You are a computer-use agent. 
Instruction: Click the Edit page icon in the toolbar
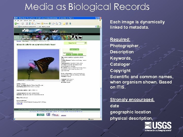pos(60,24)
